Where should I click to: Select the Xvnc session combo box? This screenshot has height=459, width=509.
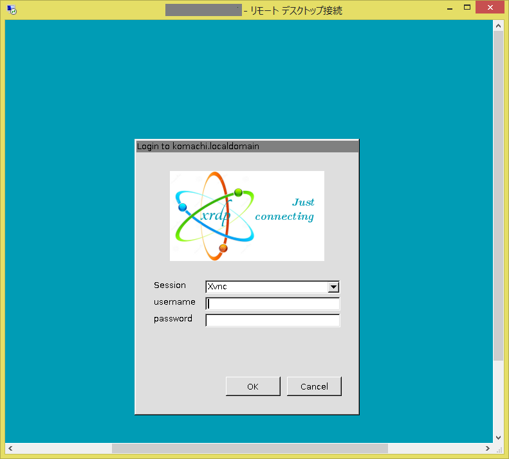(272, 287)
